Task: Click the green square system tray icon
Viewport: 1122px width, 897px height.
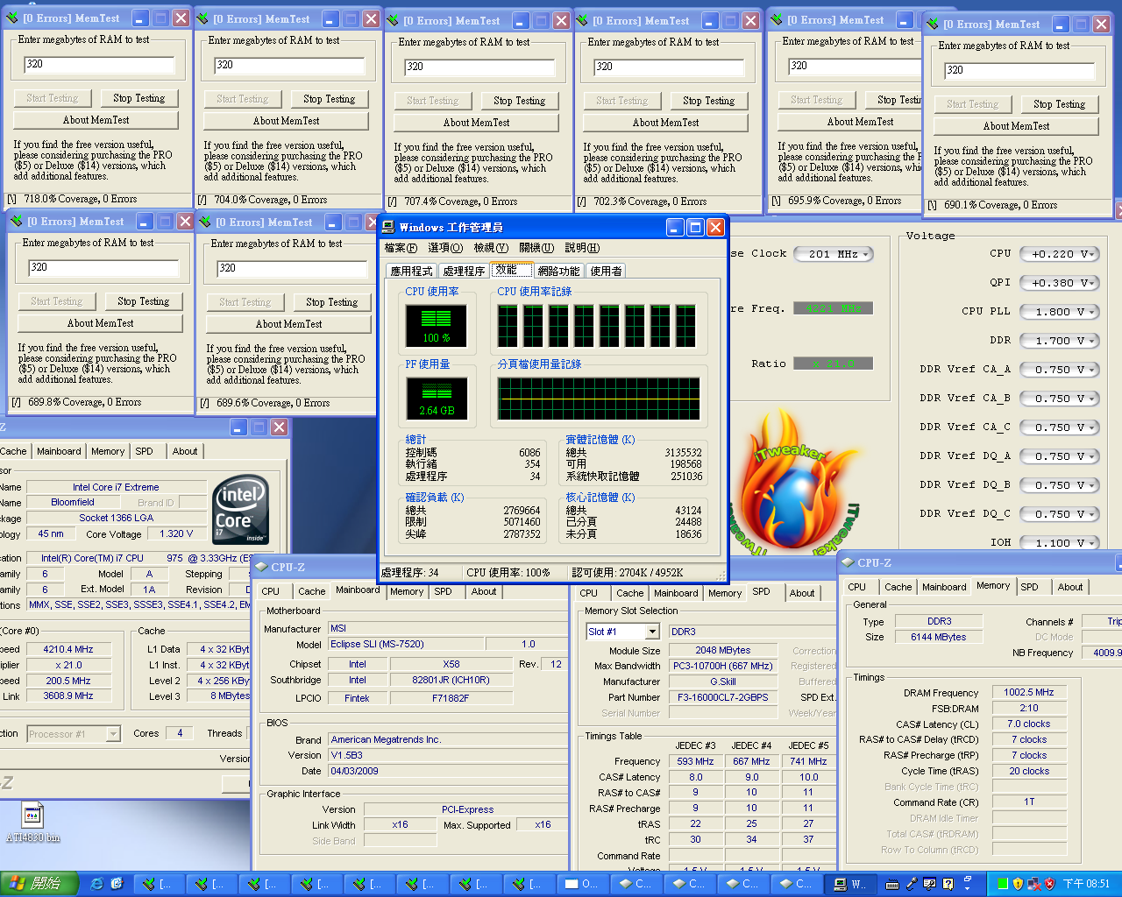Action: tap(1002, 884)
